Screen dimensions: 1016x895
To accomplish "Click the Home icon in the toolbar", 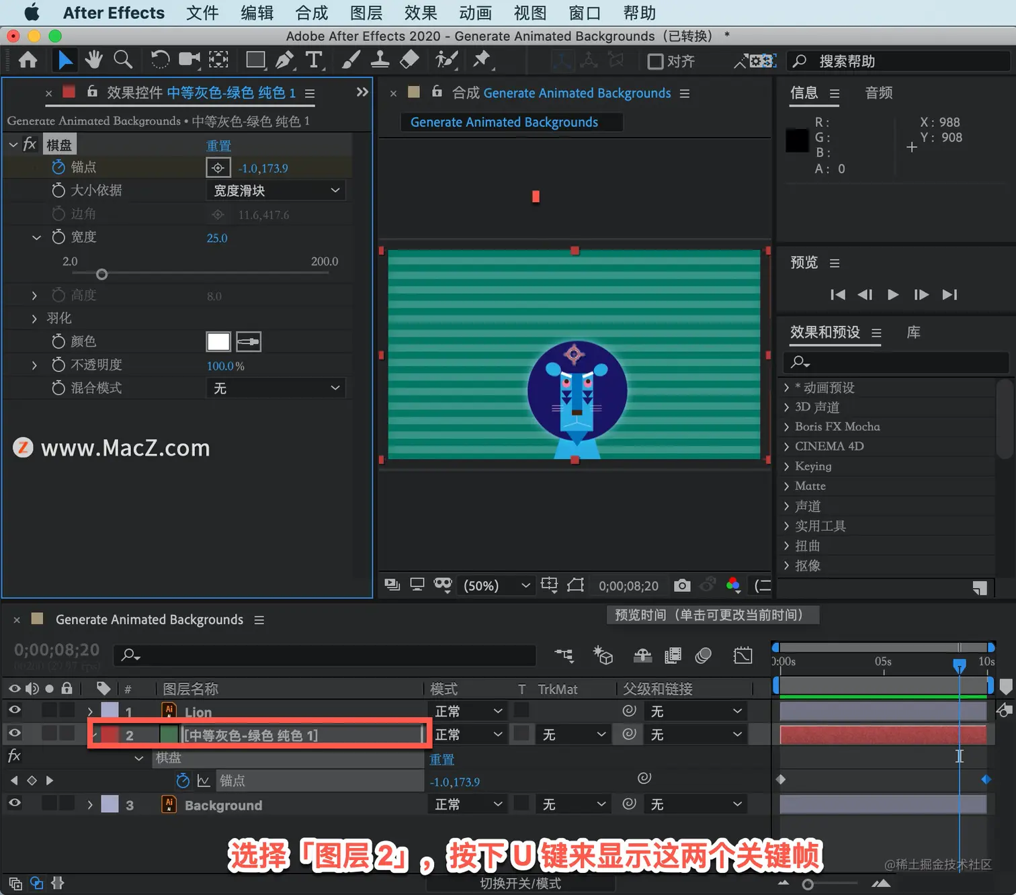I will [28, 60].
